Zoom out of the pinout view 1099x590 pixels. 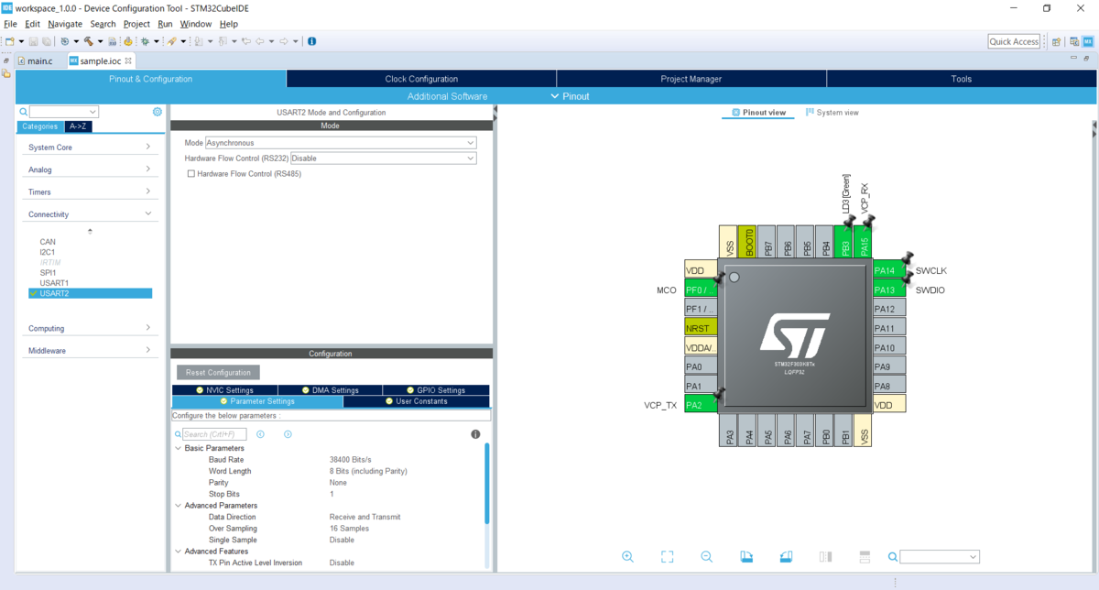(706, 557)
